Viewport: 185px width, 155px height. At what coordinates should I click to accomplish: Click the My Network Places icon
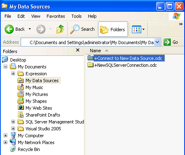click(13, 142)
